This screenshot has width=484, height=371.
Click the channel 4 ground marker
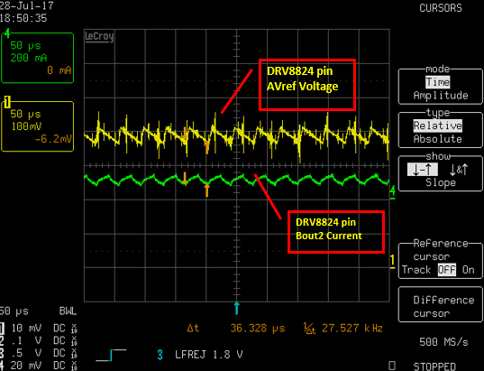[392, 191]
